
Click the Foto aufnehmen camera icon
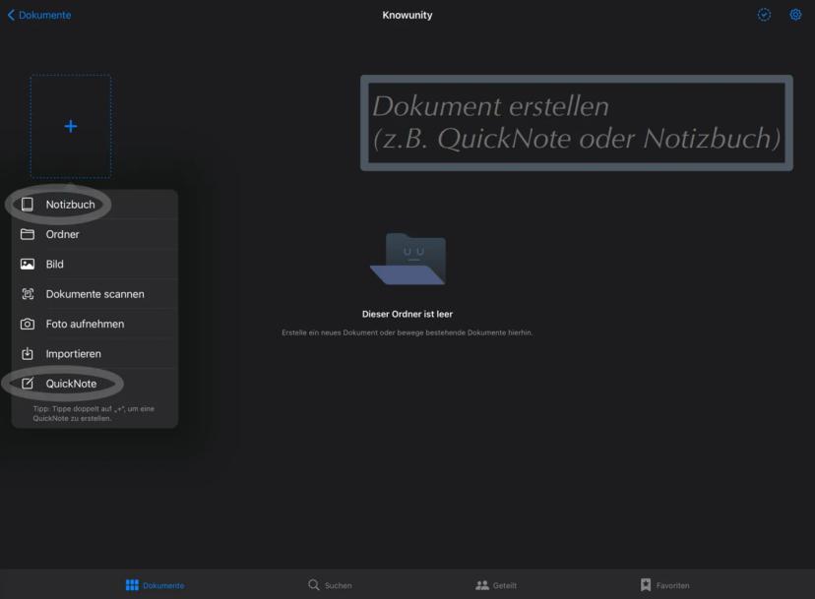tap(28, 324)
